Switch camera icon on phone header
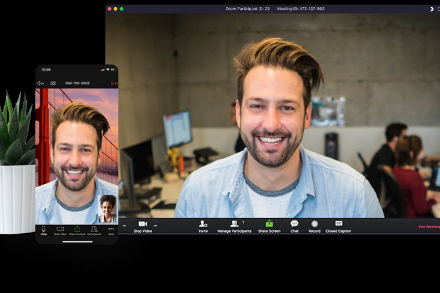Screen dimensions: 440x293 pyautogui.click(x=53, y=83)
